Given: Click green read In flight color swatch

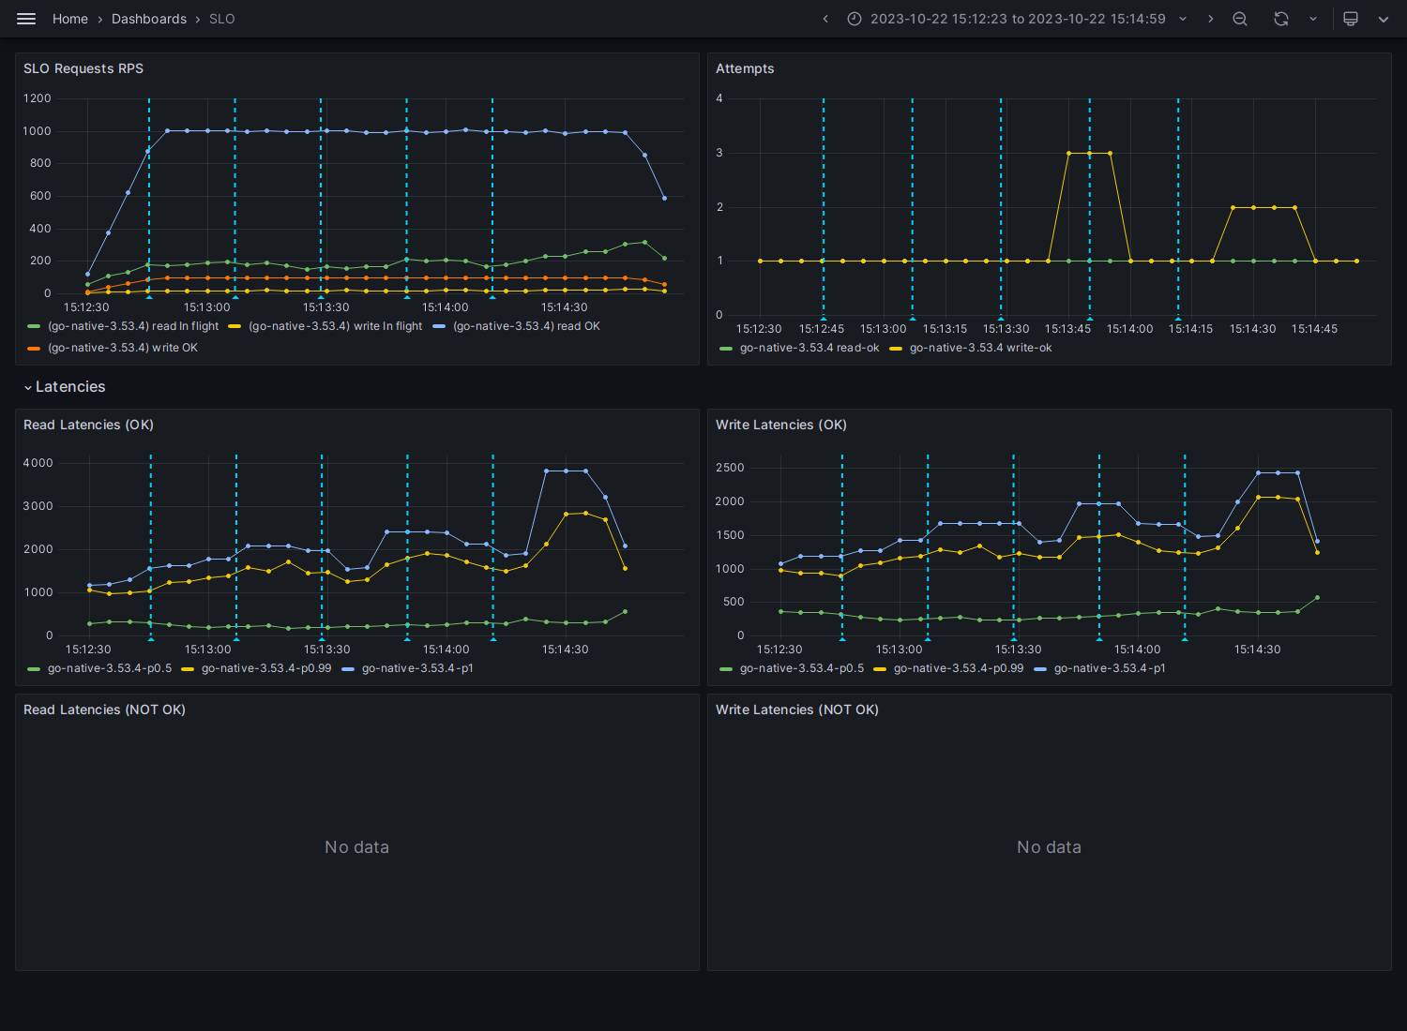Looking at the screenshot, I should (34, 326).
